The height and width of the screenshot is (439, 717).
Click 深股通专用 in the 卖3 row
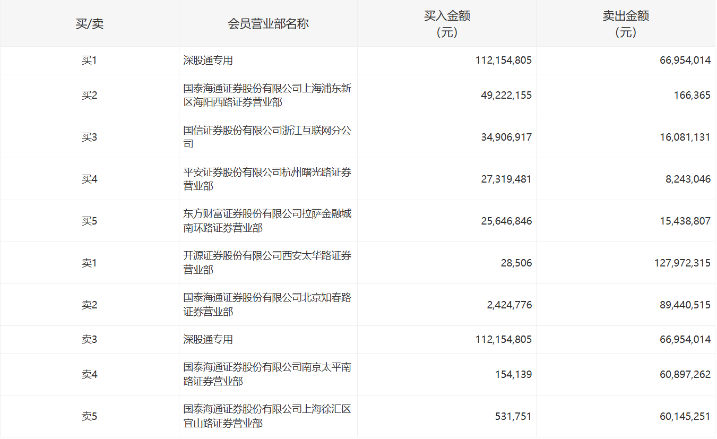pos(208,340)
